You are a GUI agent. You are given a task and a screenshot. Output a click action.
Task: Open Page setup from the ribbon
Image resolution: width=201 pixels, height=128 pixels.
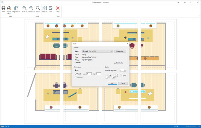pyautogui.click(x=16, y=9)
